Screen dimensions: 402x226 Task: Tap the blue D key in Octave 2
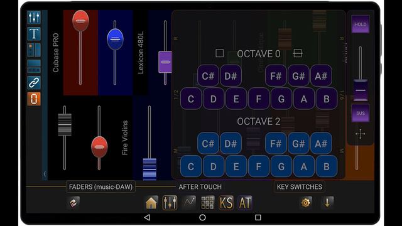coord(214,166)
